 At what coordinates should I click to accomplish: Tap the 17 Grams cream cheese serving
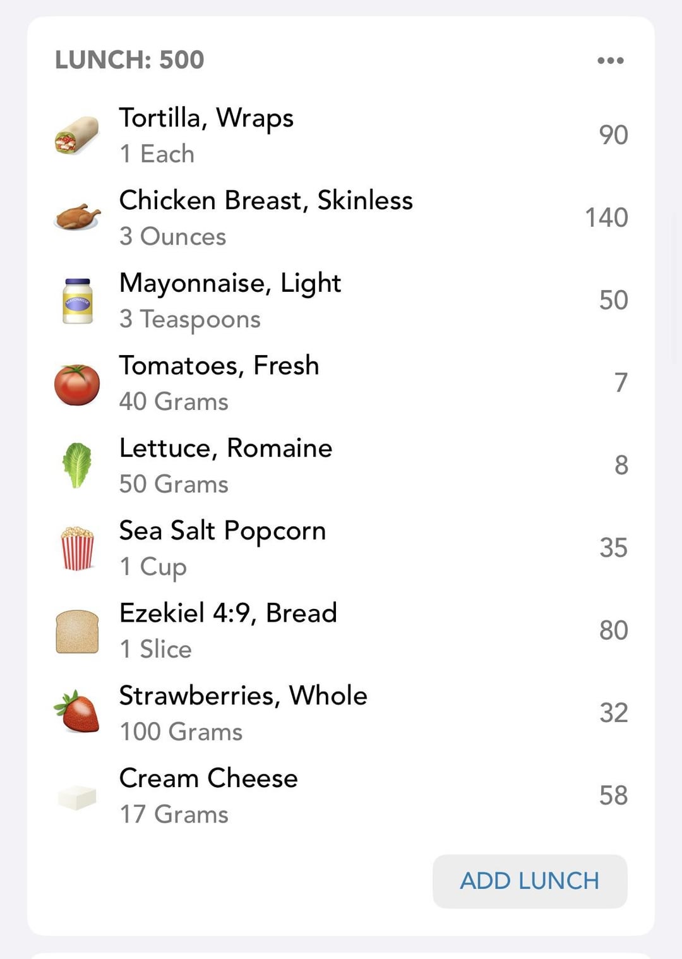point(174,814)
